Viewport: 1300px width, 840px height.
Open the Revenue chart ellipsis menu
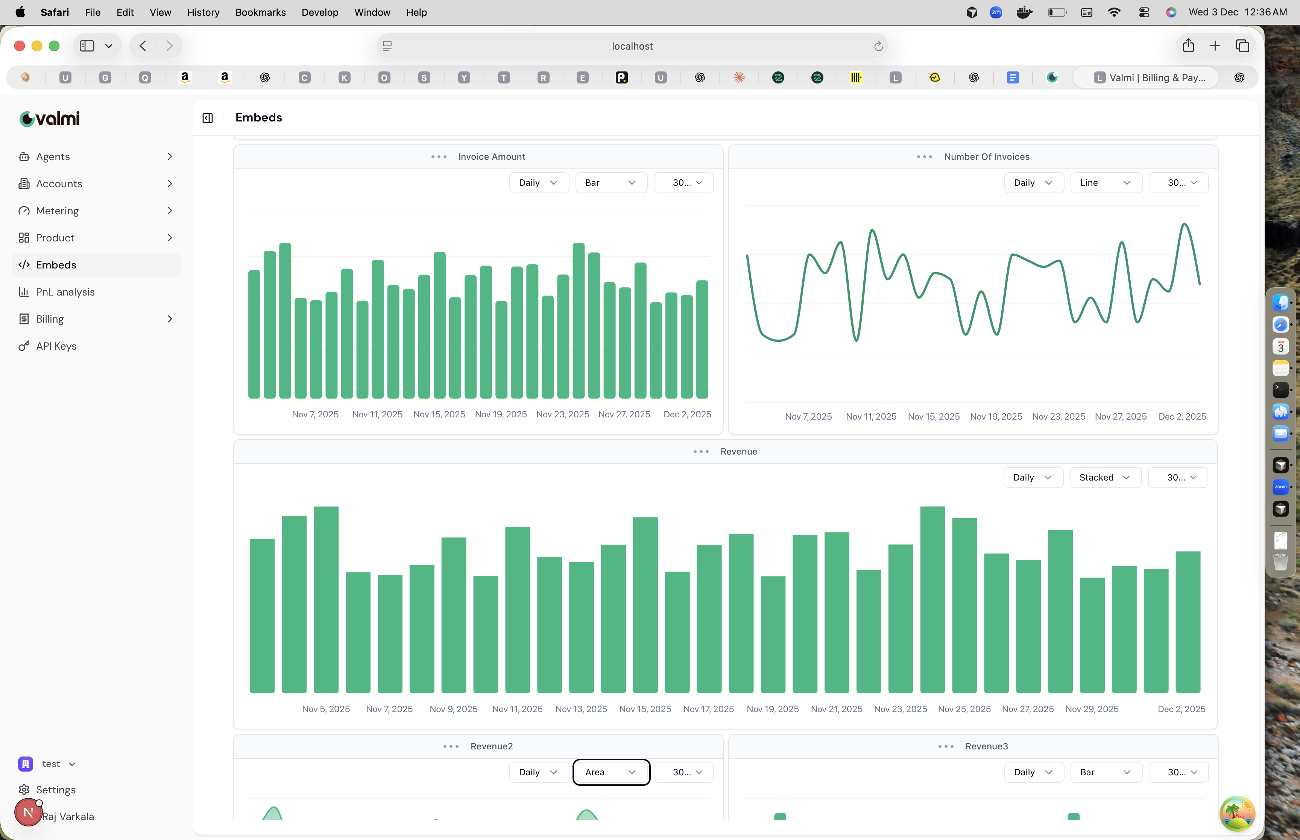point(700,452)
